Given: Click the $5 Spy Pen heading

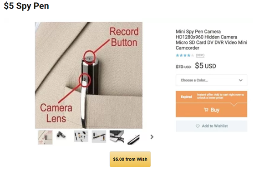Looking at the screenshot, I should [26, 6].
